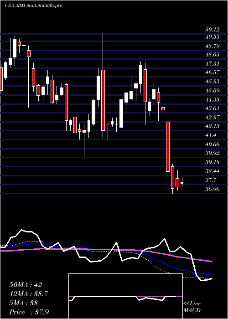The height and width of the screenshot is (319, 228).
Task: Click the 41.4 price axis label
Action: (x=211, y=135)
